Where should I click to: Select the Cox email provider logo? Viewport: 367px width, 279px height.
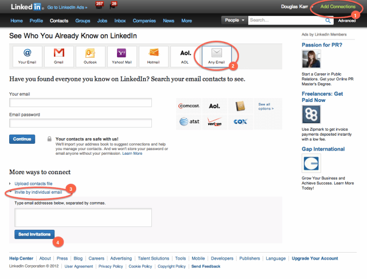240,121
